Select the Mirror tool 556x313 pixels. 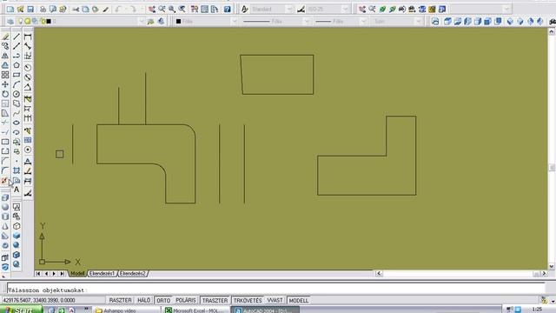point(5,56)
